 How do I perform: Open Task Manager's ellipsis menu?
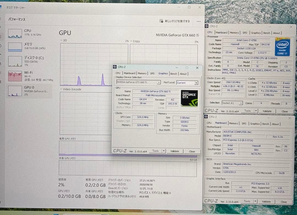tap(199, 21)
